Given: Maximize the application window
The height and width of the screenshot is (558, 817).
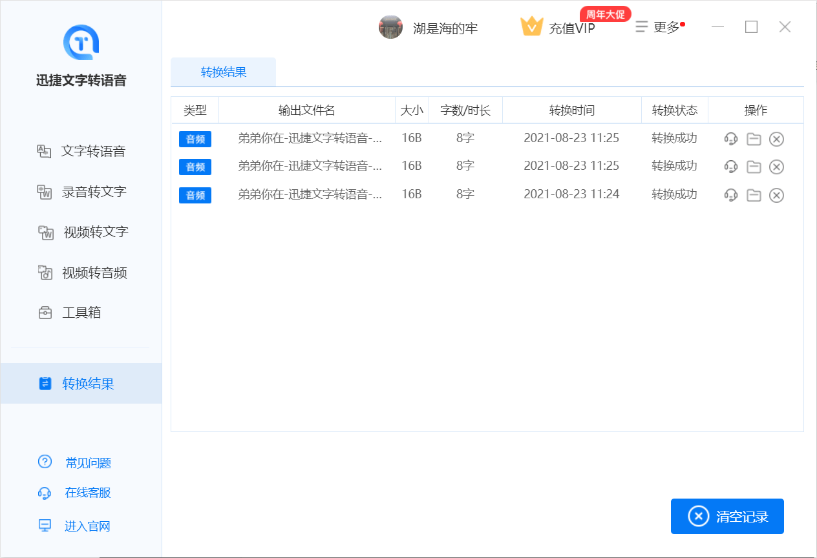Looking at the screenshot, I should (751, 26).
